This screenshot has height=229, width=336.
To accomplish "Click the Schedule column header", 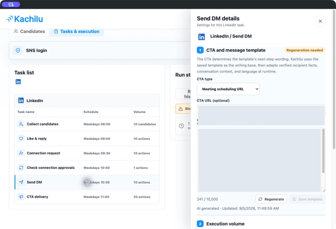I will click(91, 112).
